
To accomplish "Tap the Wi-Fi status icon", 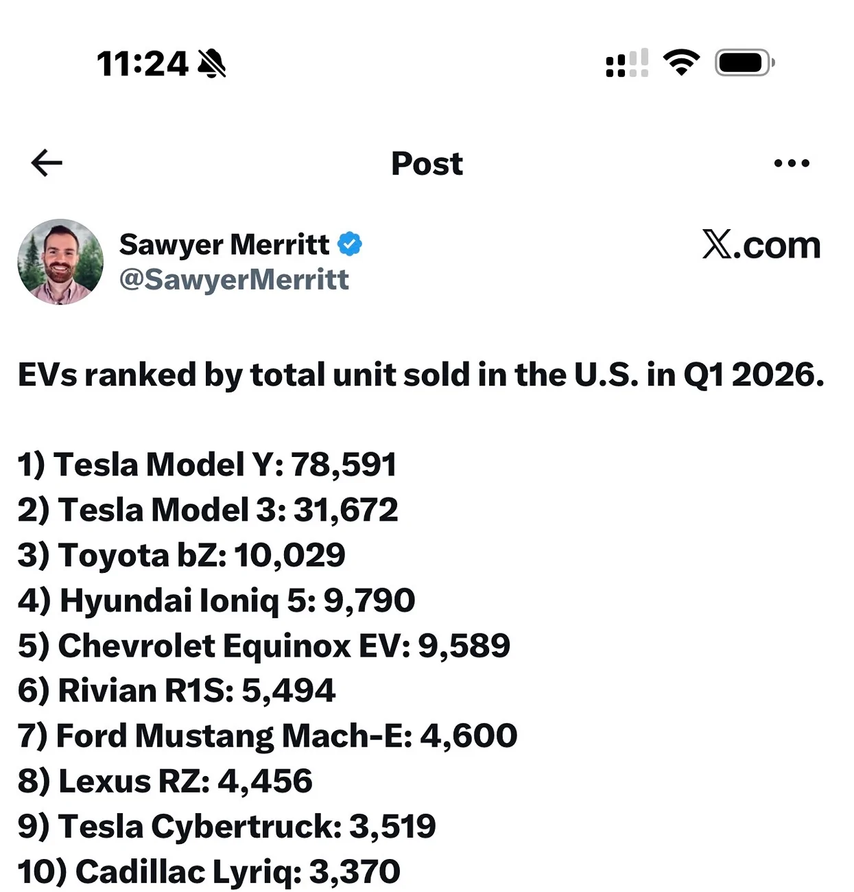I will click(x=681, y=62).
